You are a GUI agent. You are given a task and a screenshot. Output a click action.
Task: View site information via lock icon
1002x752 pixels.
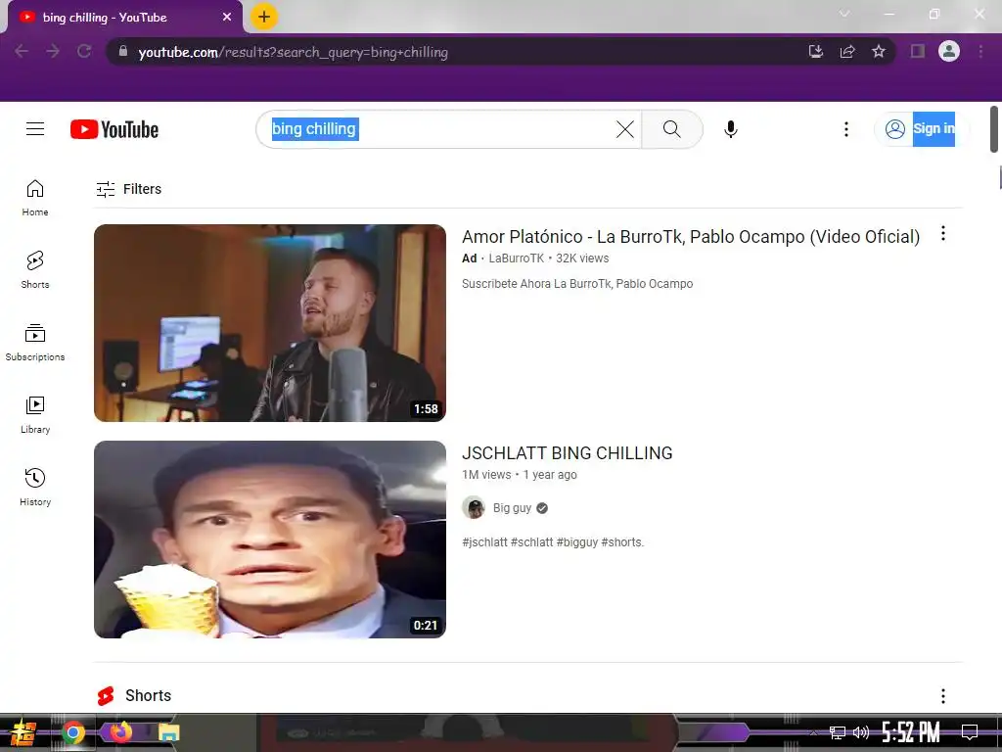pyautogui.click(x=123, y=51)
